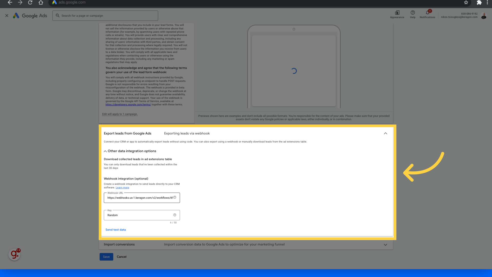This screenshot has height=277, width=492.
Task: Click the Exporting leads via webhook summary text
Action: [x=187, y=133]
